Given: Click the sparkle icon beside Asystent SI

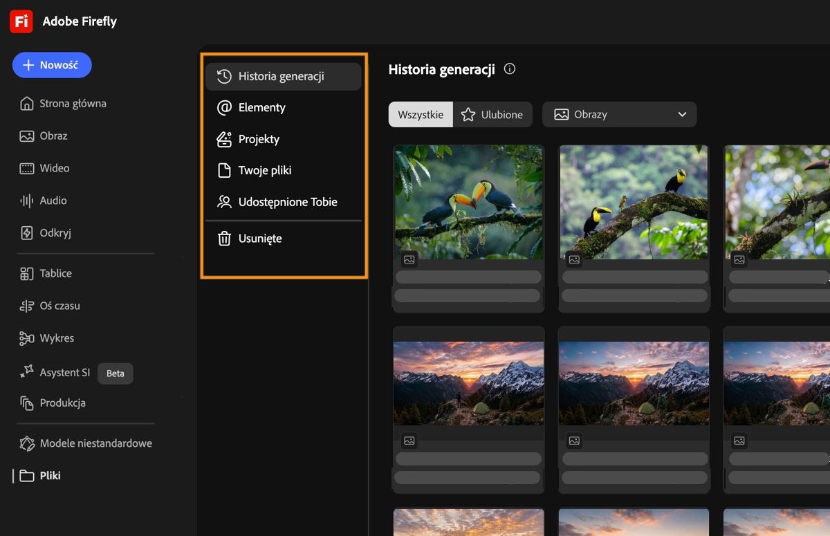Looking at the screenshot, I should click(x=27, y=371).
